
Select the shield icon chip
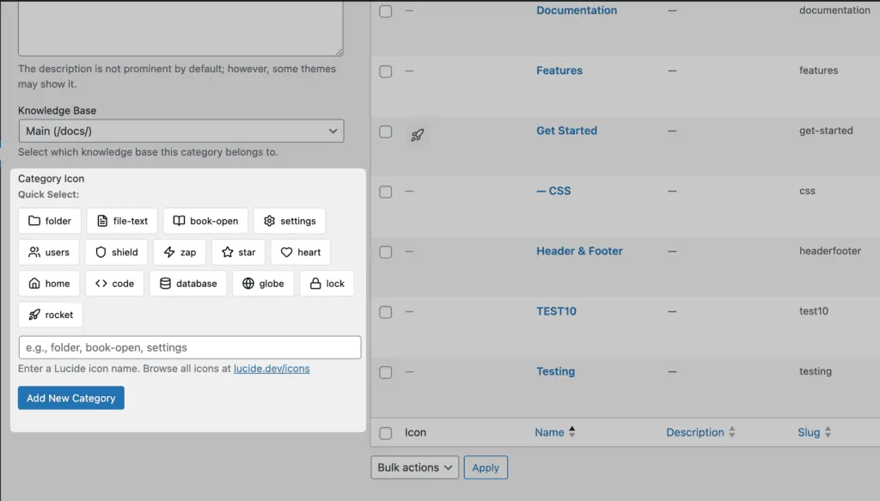pyautogui.click(x=116, y=253)
